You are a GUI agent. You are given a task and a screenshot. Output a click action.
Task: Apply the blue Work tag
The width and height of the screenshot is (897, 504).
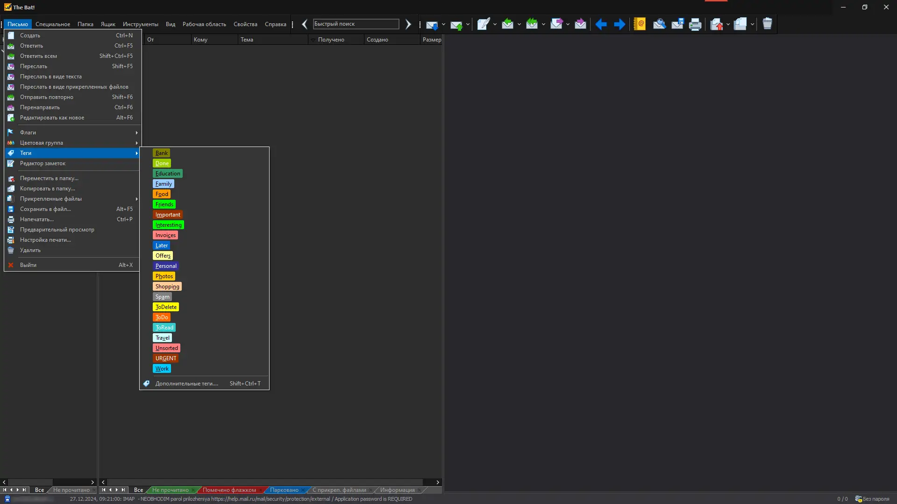pyautogui.click(x=162, y=369)
